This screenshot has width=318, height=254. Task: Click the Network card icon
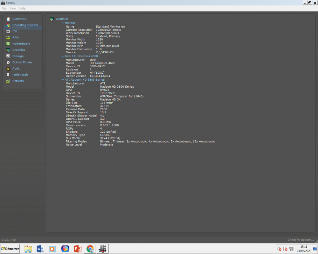pos(8,81)
